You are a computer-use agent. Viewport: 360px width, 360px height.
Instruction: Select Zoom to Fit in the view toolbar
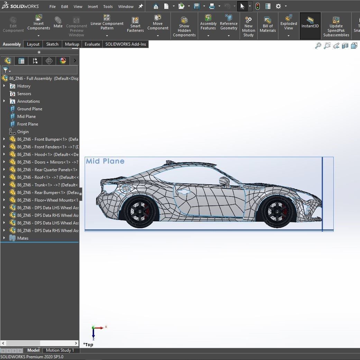[318, 45]
